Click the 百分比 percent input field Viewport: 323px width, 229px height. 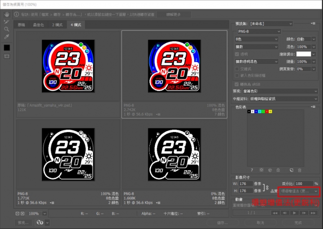[304, 184]
